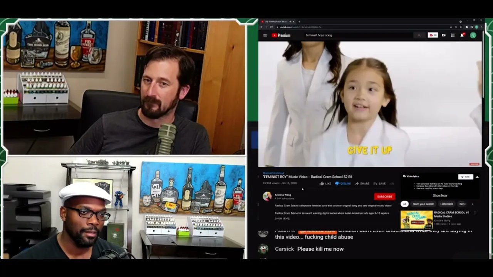The image size is (493, 277).
Task: Open the three-dot more actions under video
Action: 392,184
